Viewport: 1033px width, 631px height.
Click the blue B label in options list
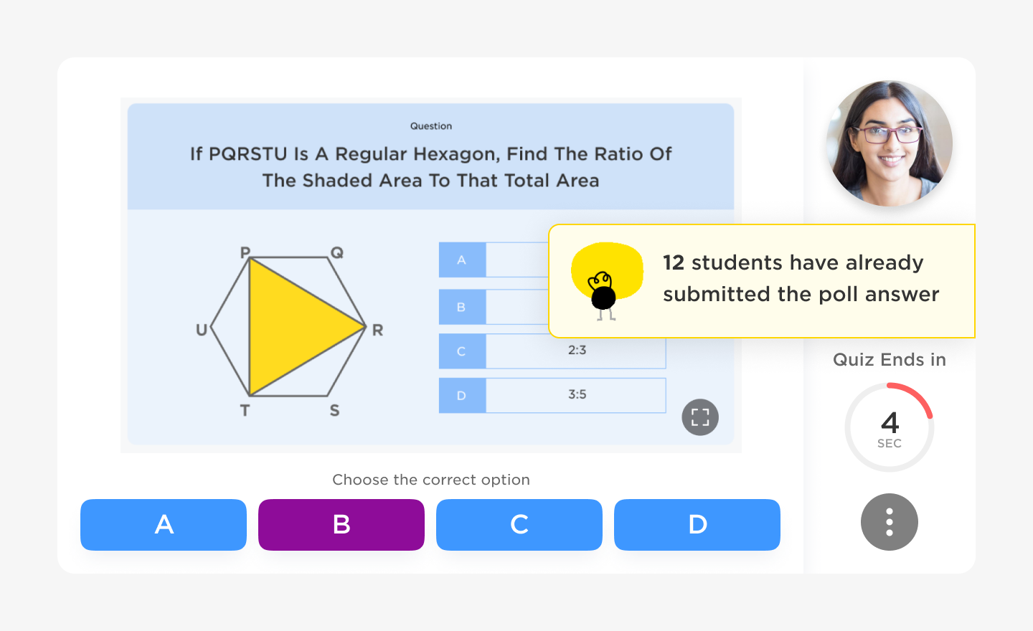click(x=462, y=307)
